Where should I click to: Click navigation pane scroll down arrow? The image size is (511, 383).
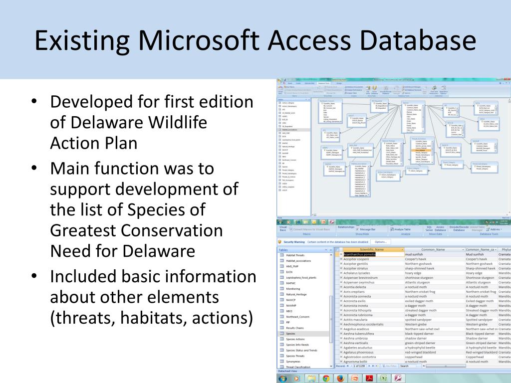pyautogui.click(x=332, y=367)
